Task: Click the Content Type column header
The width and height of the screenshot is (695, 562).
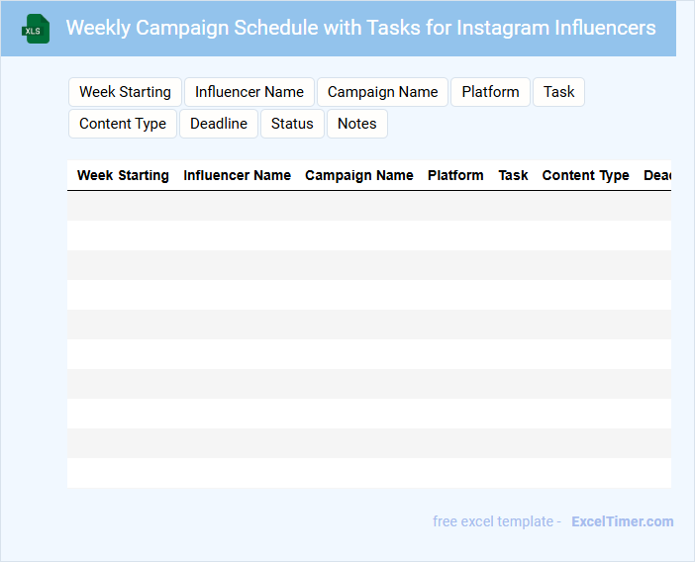Action: (585, 175)
